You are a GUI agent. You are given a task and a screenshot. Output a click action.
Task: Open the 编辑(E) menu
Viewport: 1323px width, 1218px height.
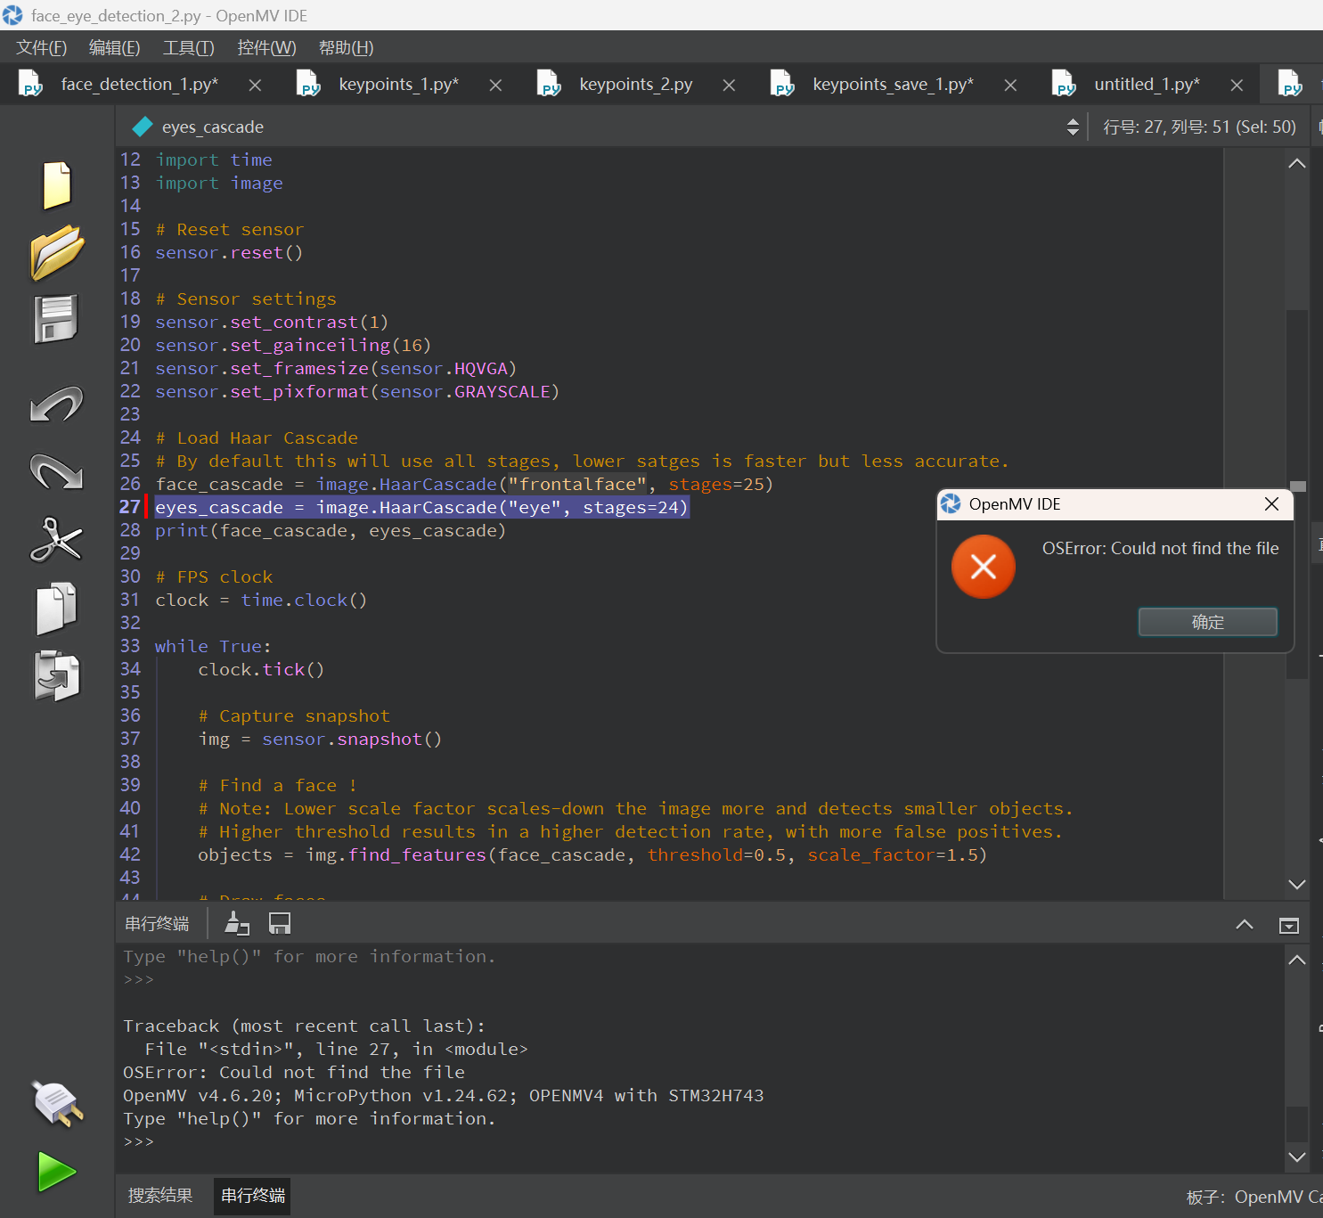coord(114,47)
